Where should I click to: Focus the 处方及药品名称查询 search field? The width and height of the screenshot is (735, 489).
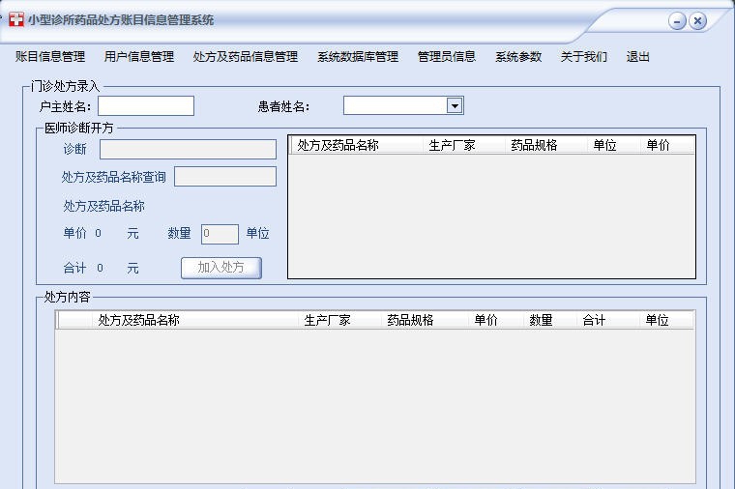pos(225,177)
